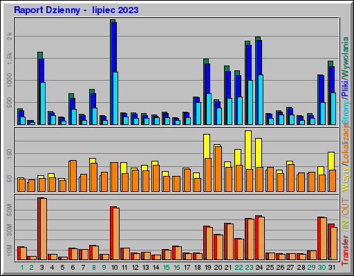Select day label 11 on the x-axis
Viewport: 354px width, 276px height.
pyautogui.click(x=124, y=268)
